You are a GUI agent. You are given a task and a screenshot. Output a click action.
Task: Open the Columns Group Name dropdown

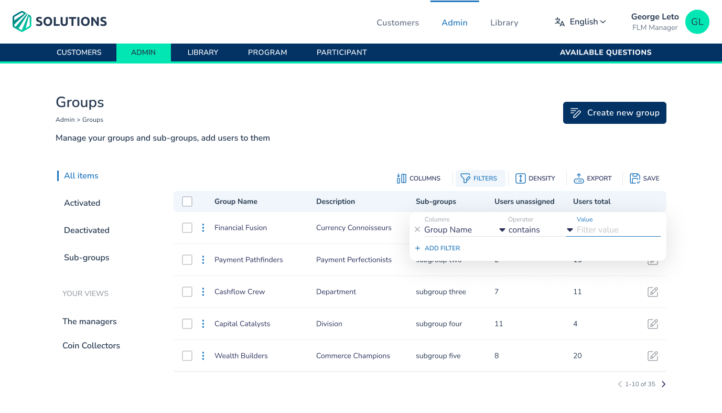click(x=465, y=230)
